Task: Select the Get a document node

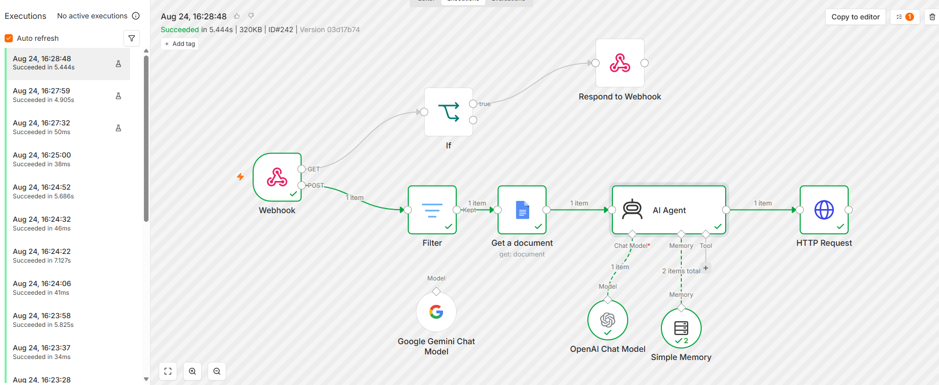Action: tap(522, 210)
